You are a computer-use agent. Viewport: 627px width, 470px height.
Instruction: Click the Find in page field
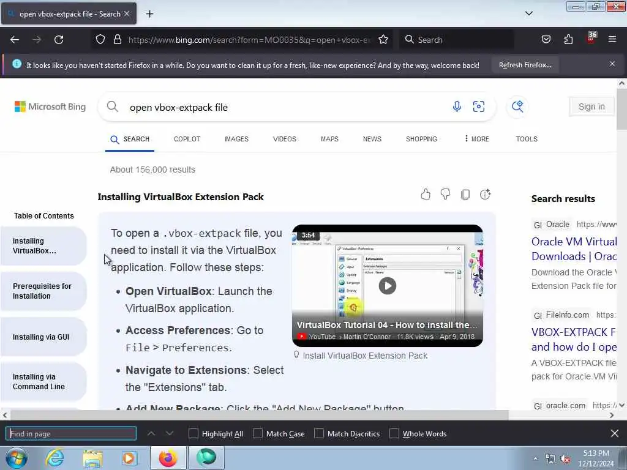click(71, 434)
